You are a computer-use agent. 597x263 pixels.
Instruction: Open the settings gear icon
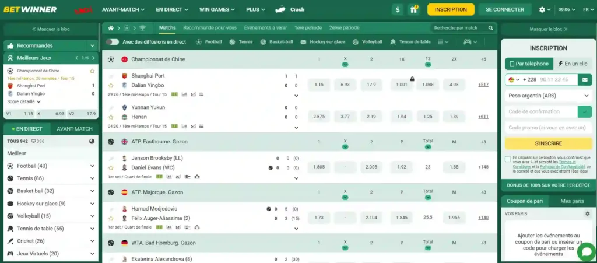tap(542, 9)
